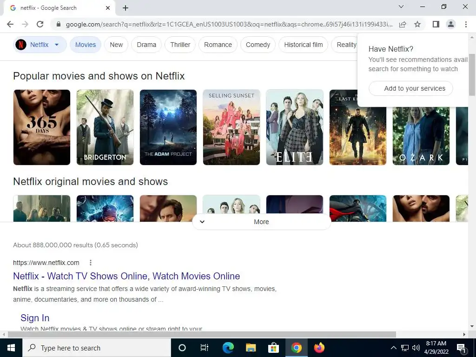
Task: Select the New filter chip
Action: (x=116, y=45)
